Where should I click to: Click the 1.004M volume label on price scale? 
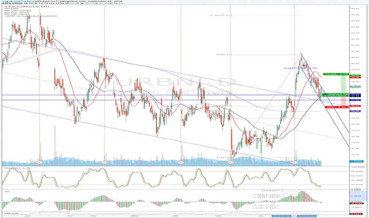point(356,161)
